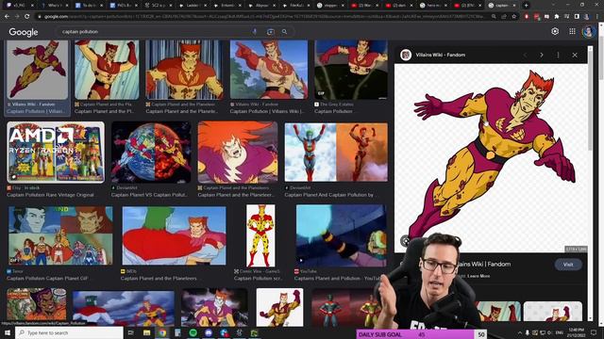Click the Google search magnifier button
604x339 pixels.
284,31
